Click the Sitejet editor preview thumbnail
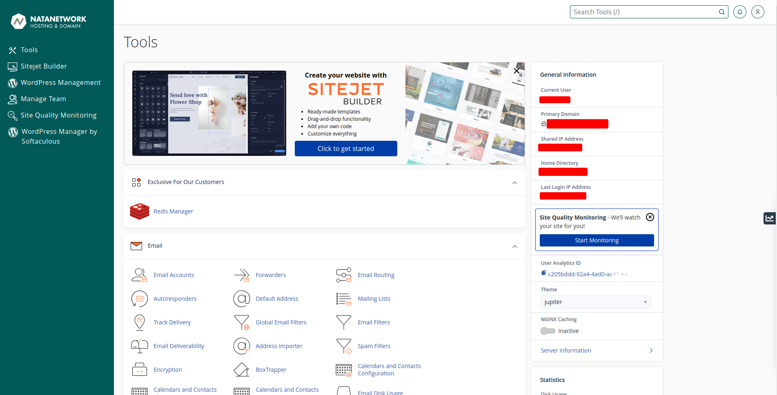The width and height of the screenshot is (777, 395). [209, 113]
